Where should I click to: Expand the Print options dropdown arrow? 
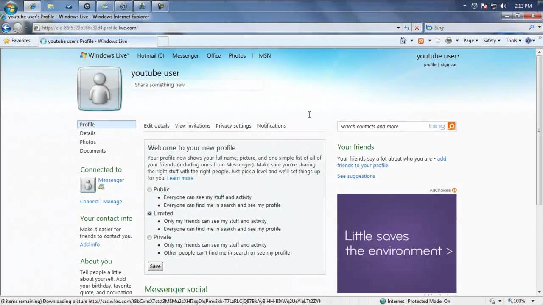tap(457, 41)
